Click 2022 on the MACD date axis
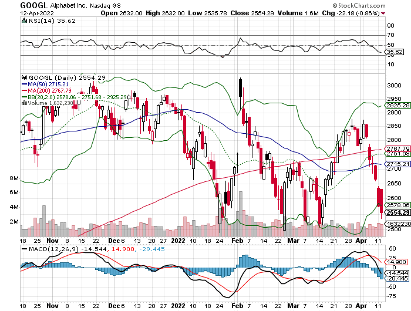The image size is (411, 311). [178, 306]
